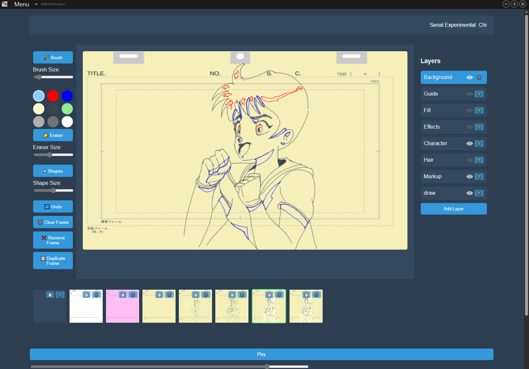The height and width of the screenshot is (369, 529).
Task: Play the animation
Action: tap(261, 354)
